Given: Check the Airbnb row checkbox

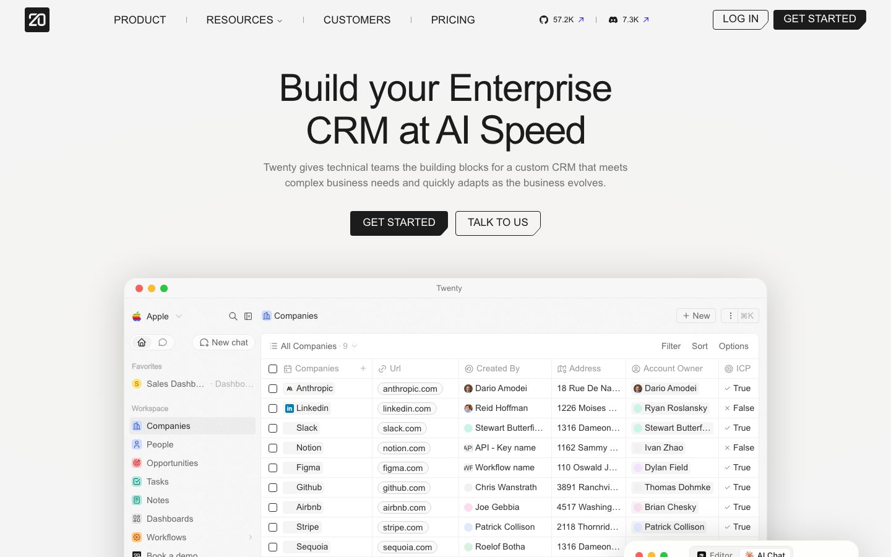Looking at the screenshot, I should [x=273, y=507].
